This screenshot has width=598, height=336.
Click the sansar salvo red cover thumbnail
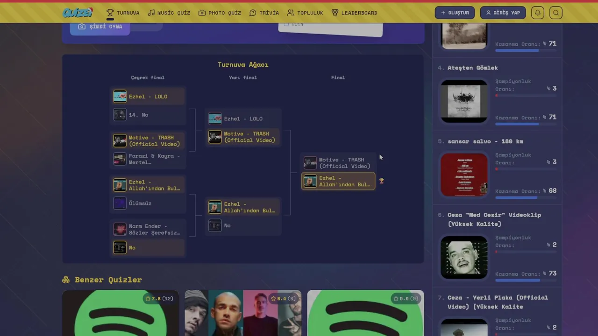coord(464,175)
